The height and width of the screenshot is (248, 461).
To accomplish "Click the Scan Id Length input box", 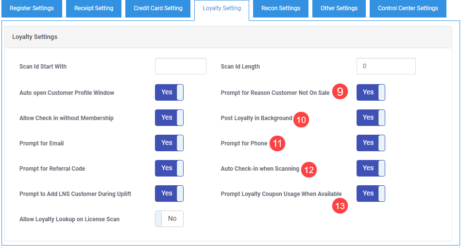I will click(x=386, y=66).
